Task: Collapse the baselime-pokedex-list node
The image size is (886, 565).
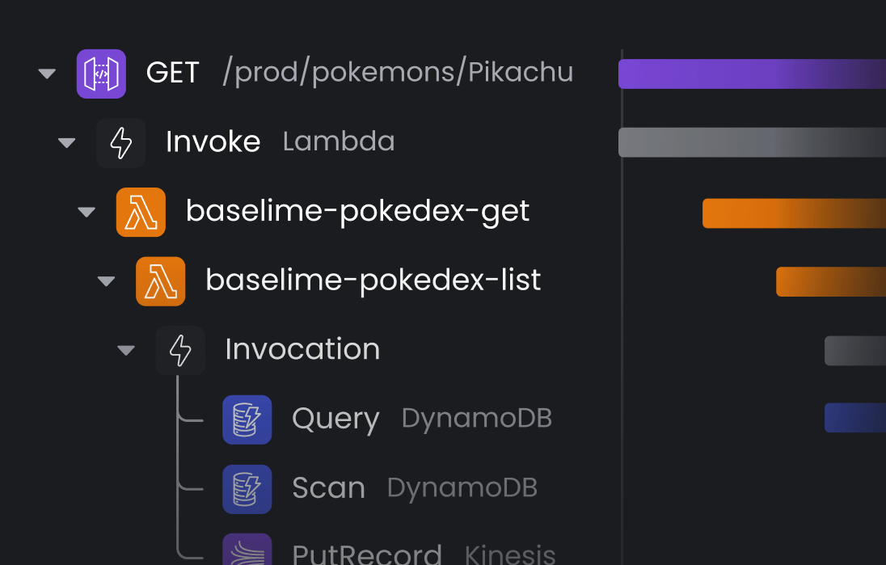Action: click(106, 281)
